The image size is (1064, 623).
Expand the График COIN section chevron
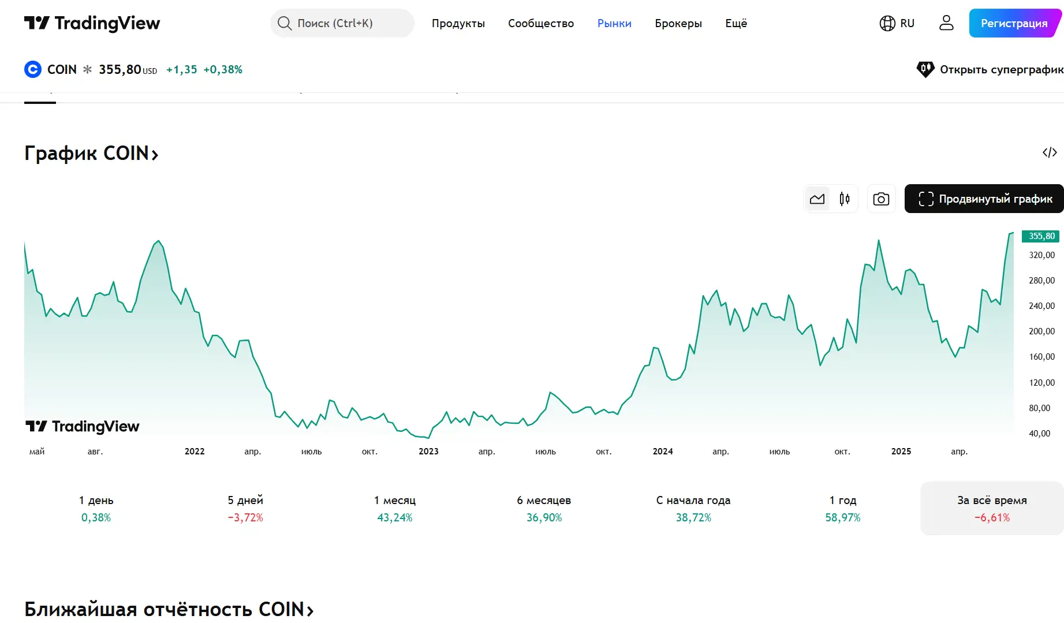(155, 154)
